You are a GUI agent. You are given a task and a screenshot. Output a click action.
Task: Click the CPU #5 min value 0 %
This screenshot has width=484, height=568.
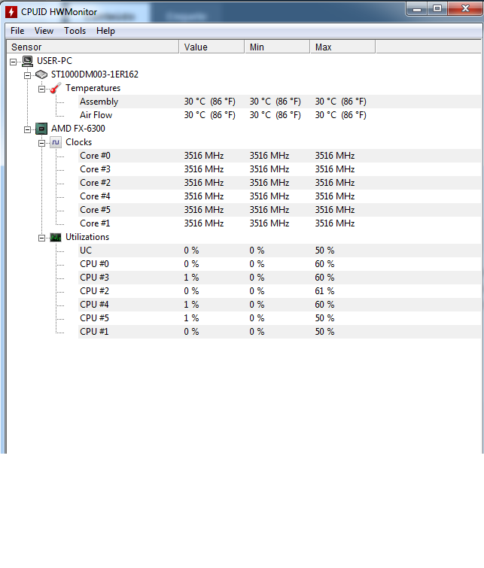tap(257, 318)
